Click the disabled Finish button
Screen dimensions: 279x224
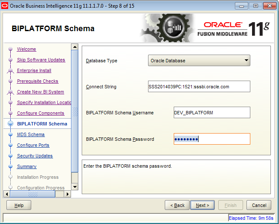click(x=231, y=205)
